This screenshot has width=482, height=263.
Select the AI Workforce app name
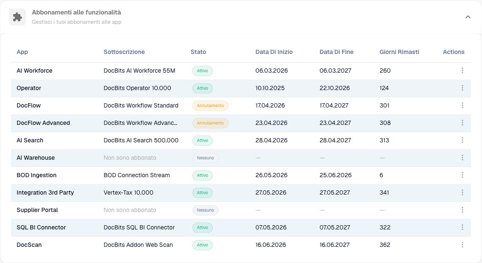(34, 71)
